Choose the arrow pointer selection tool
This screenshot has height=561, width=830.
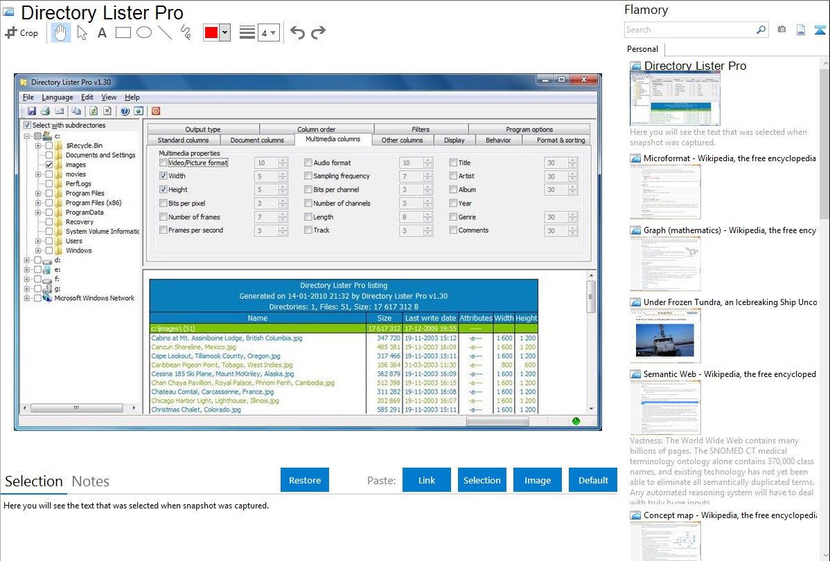click(x=82, y=33)
